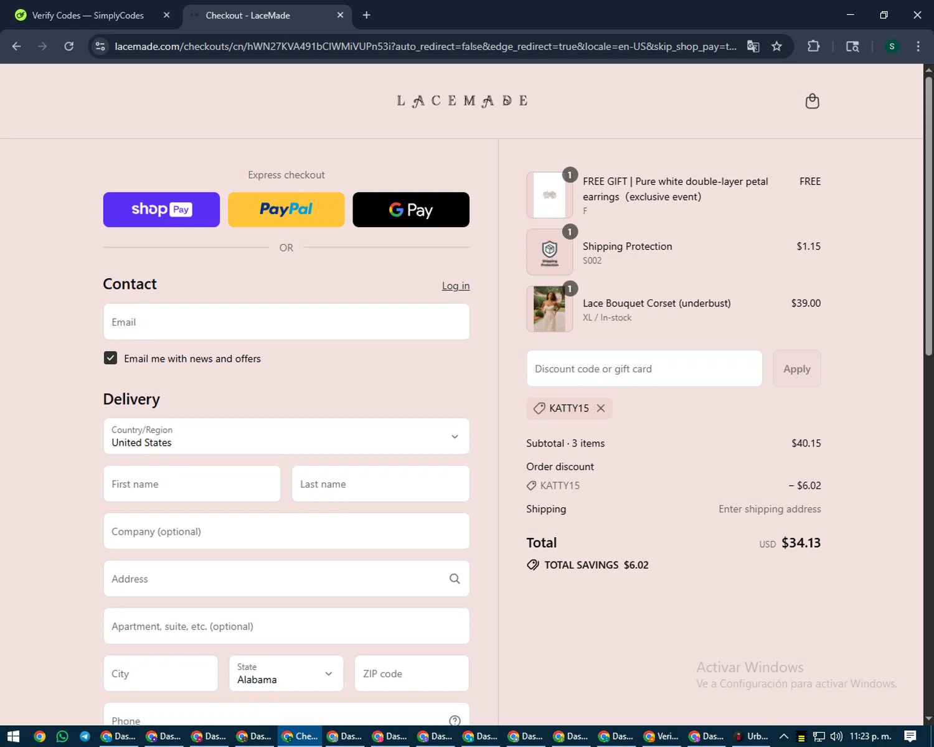Screen dimensions: 934x747
Task: Open the Veri... taskbar Chrome window
Action: 661,736
